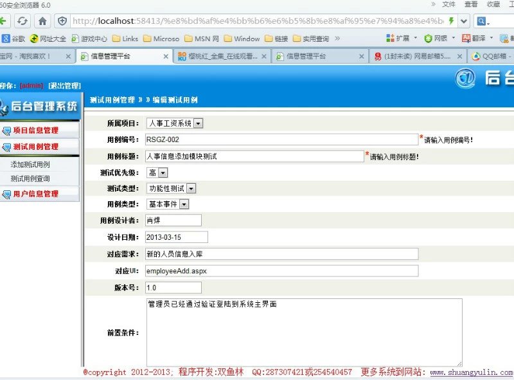Open the 所属项目 dropdown

pos(174,123)
